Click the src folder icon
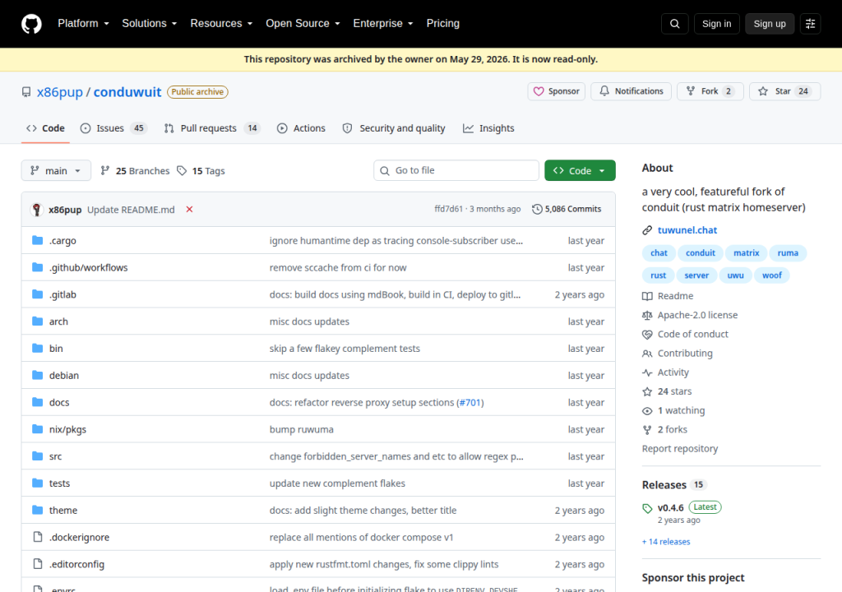Image resolution: width=842 pixels, height=592 pixels. click(37, 456)
